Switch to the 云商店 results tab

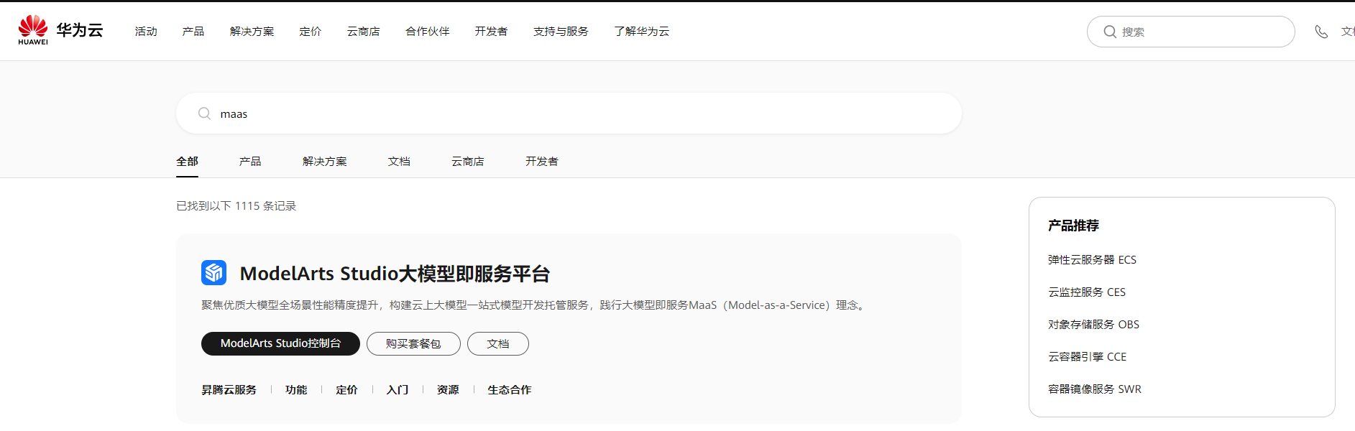(468, 162)
